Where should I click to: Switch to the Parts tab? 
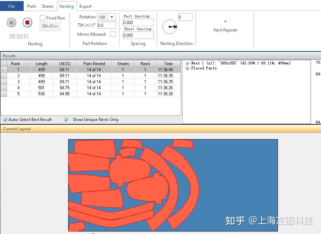click(x=31, y=6)
